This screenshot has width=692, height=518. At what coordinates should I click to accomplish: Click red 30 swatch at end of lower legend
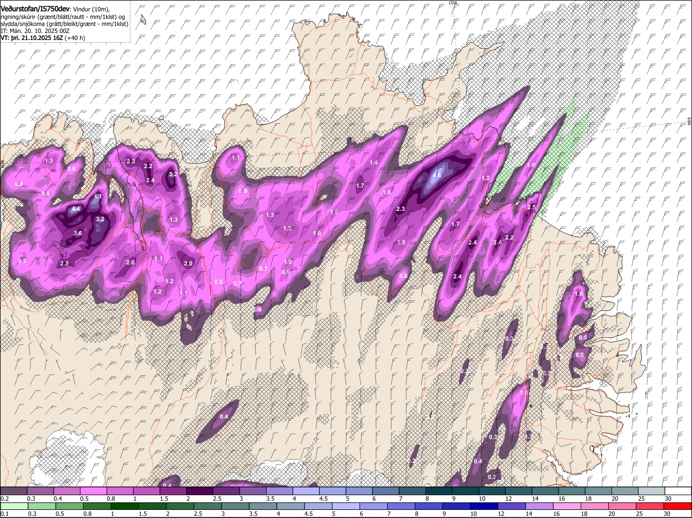click(x=678, y=506)
